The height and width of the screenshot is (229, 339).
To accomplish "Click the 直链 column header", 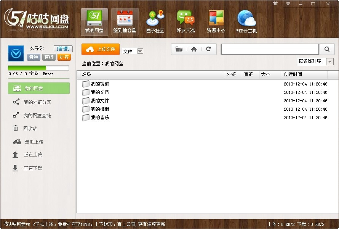I will click(x=251, y=74).
